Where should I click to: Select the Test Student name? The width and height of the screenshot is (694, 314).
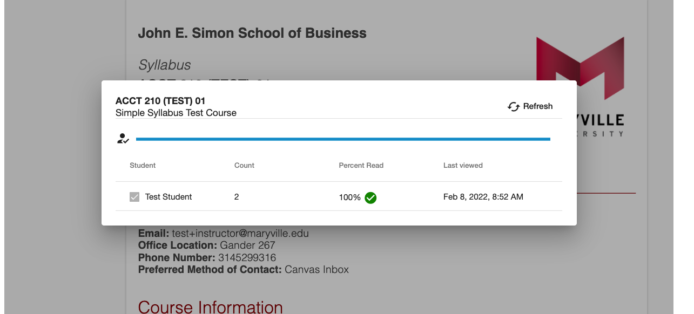[169, 197]
